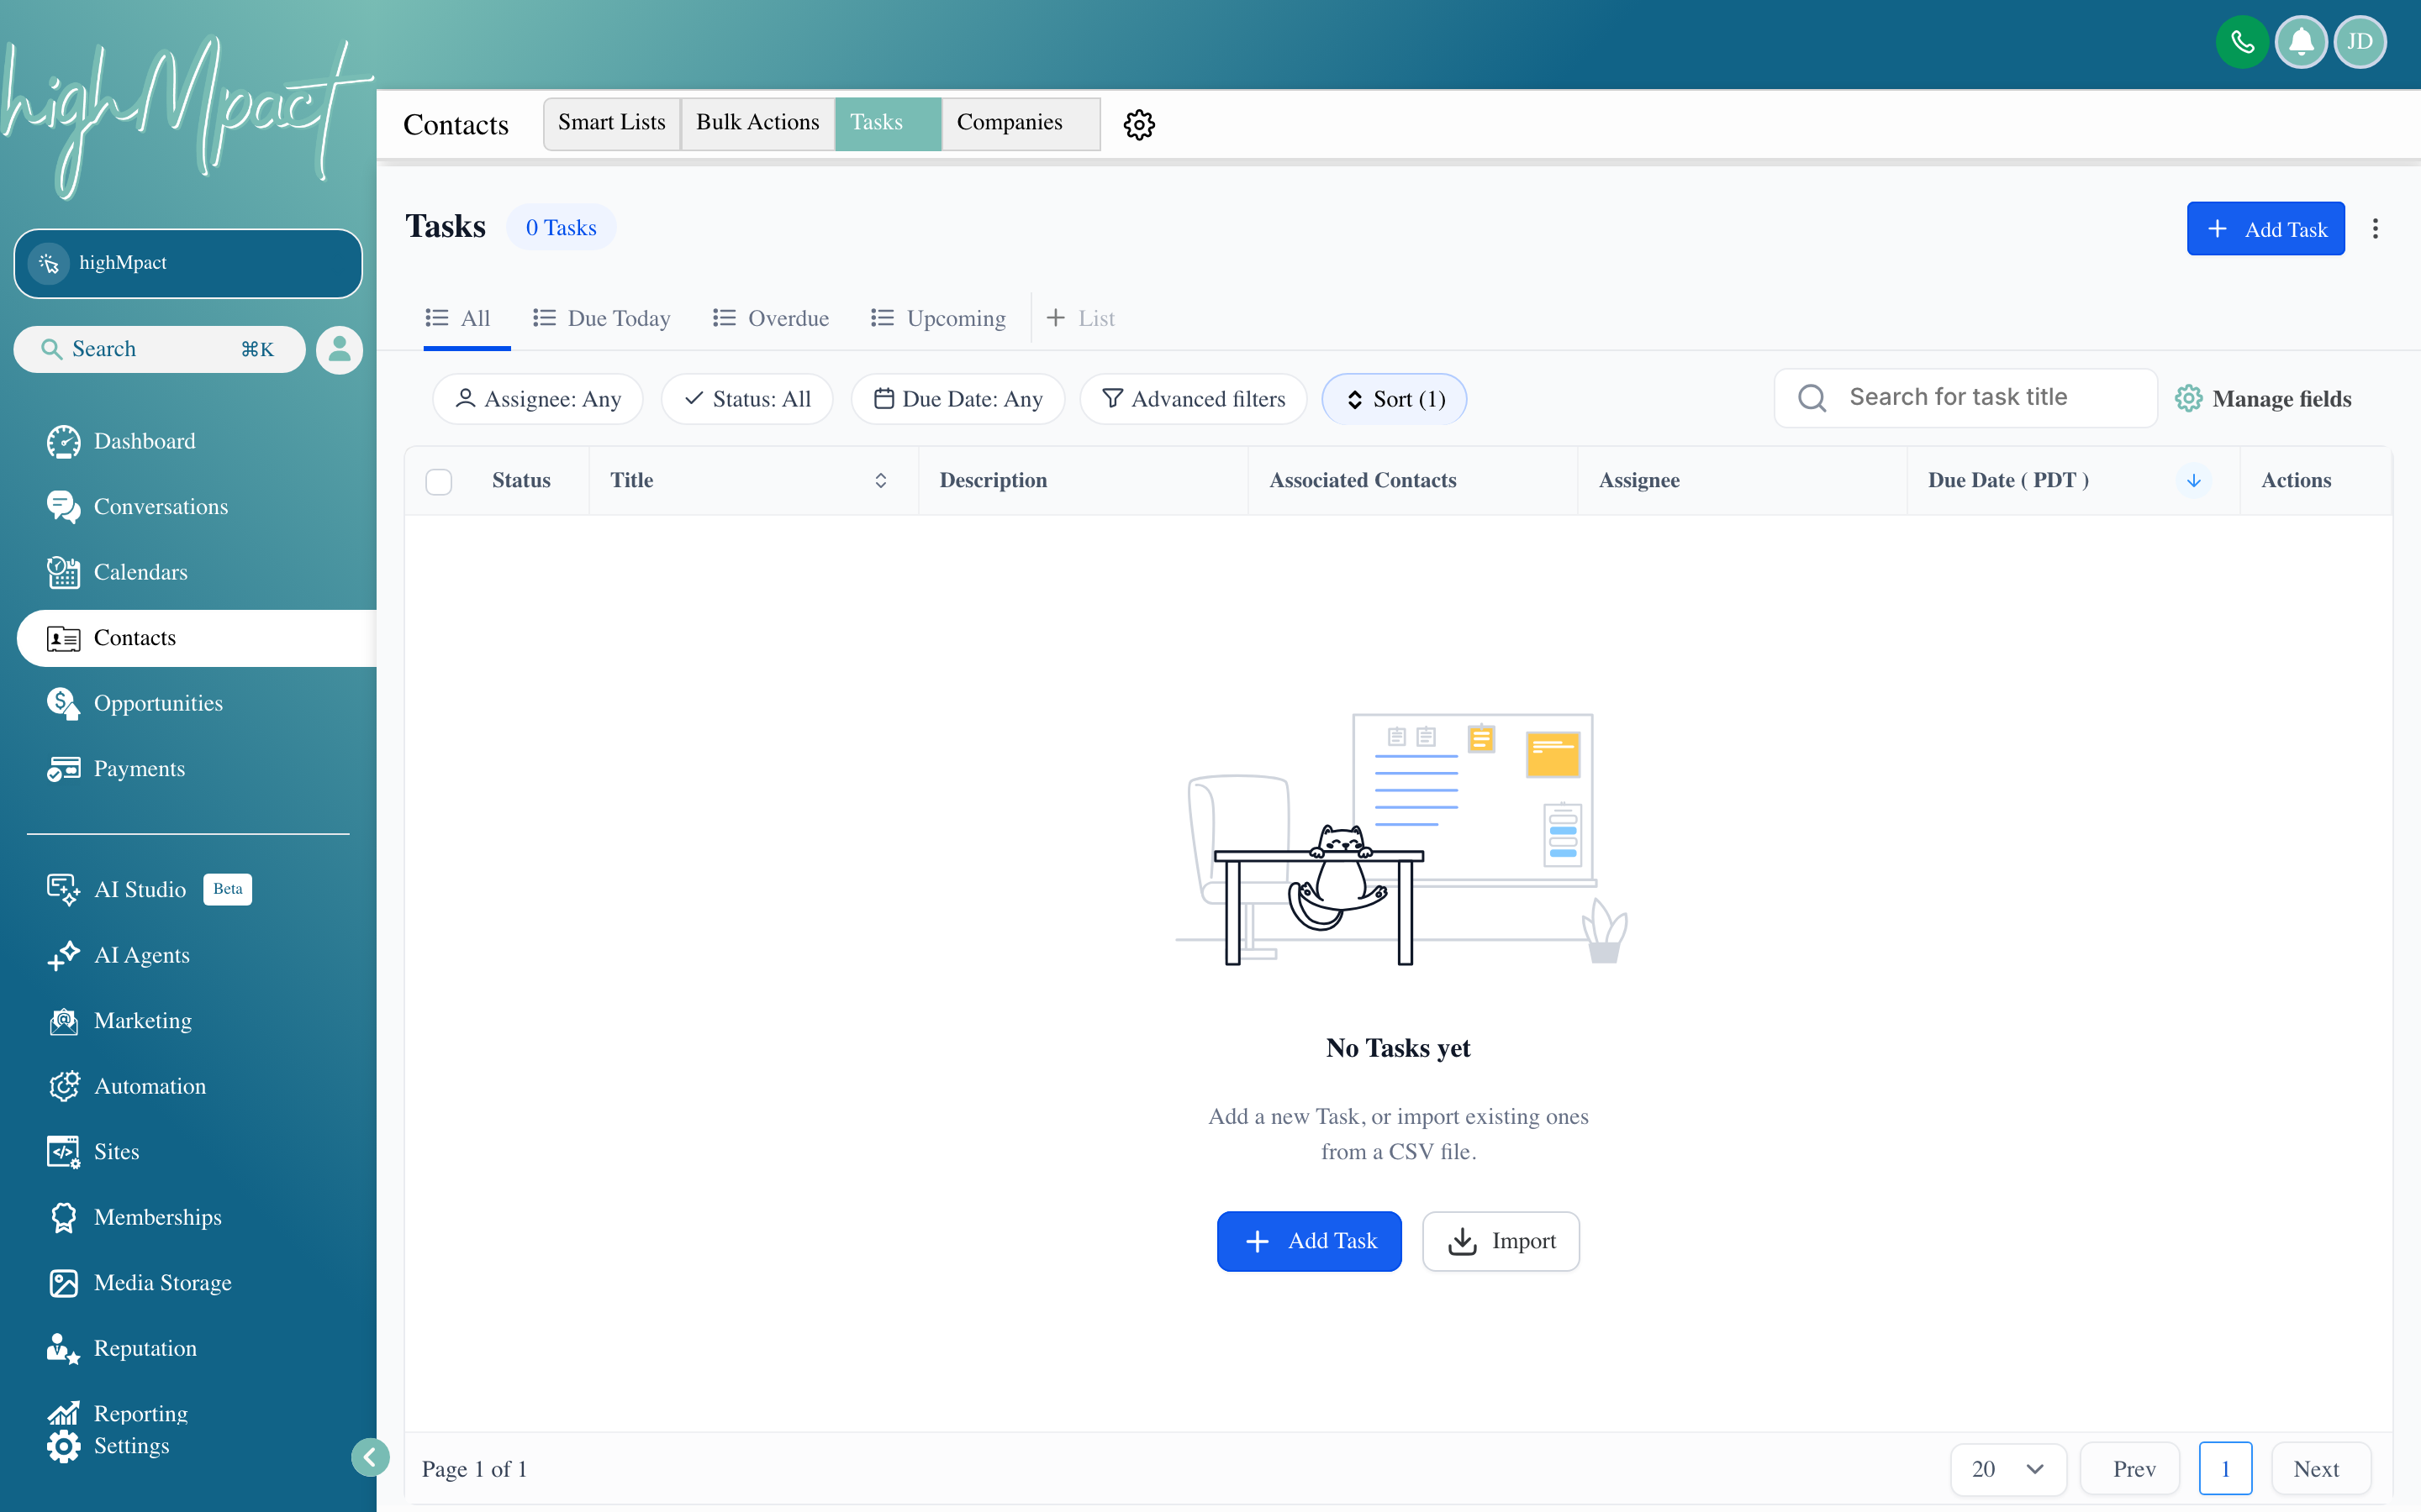Click the 0 Tasks count badge
Screen dimensions: 2421x1512
(x=560, y=228)
